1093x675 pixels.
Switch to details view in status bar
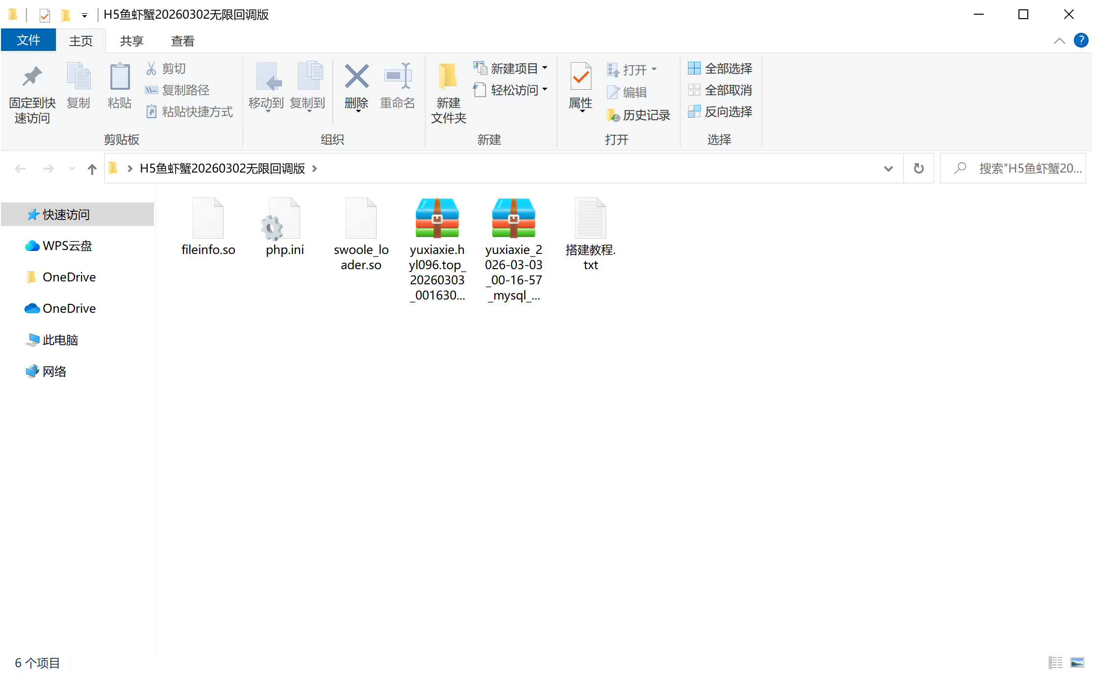pos(1056,663)
